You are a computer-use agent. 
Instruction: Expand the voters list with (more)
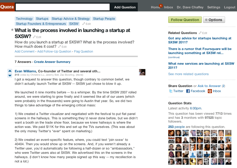pos(79,75)
